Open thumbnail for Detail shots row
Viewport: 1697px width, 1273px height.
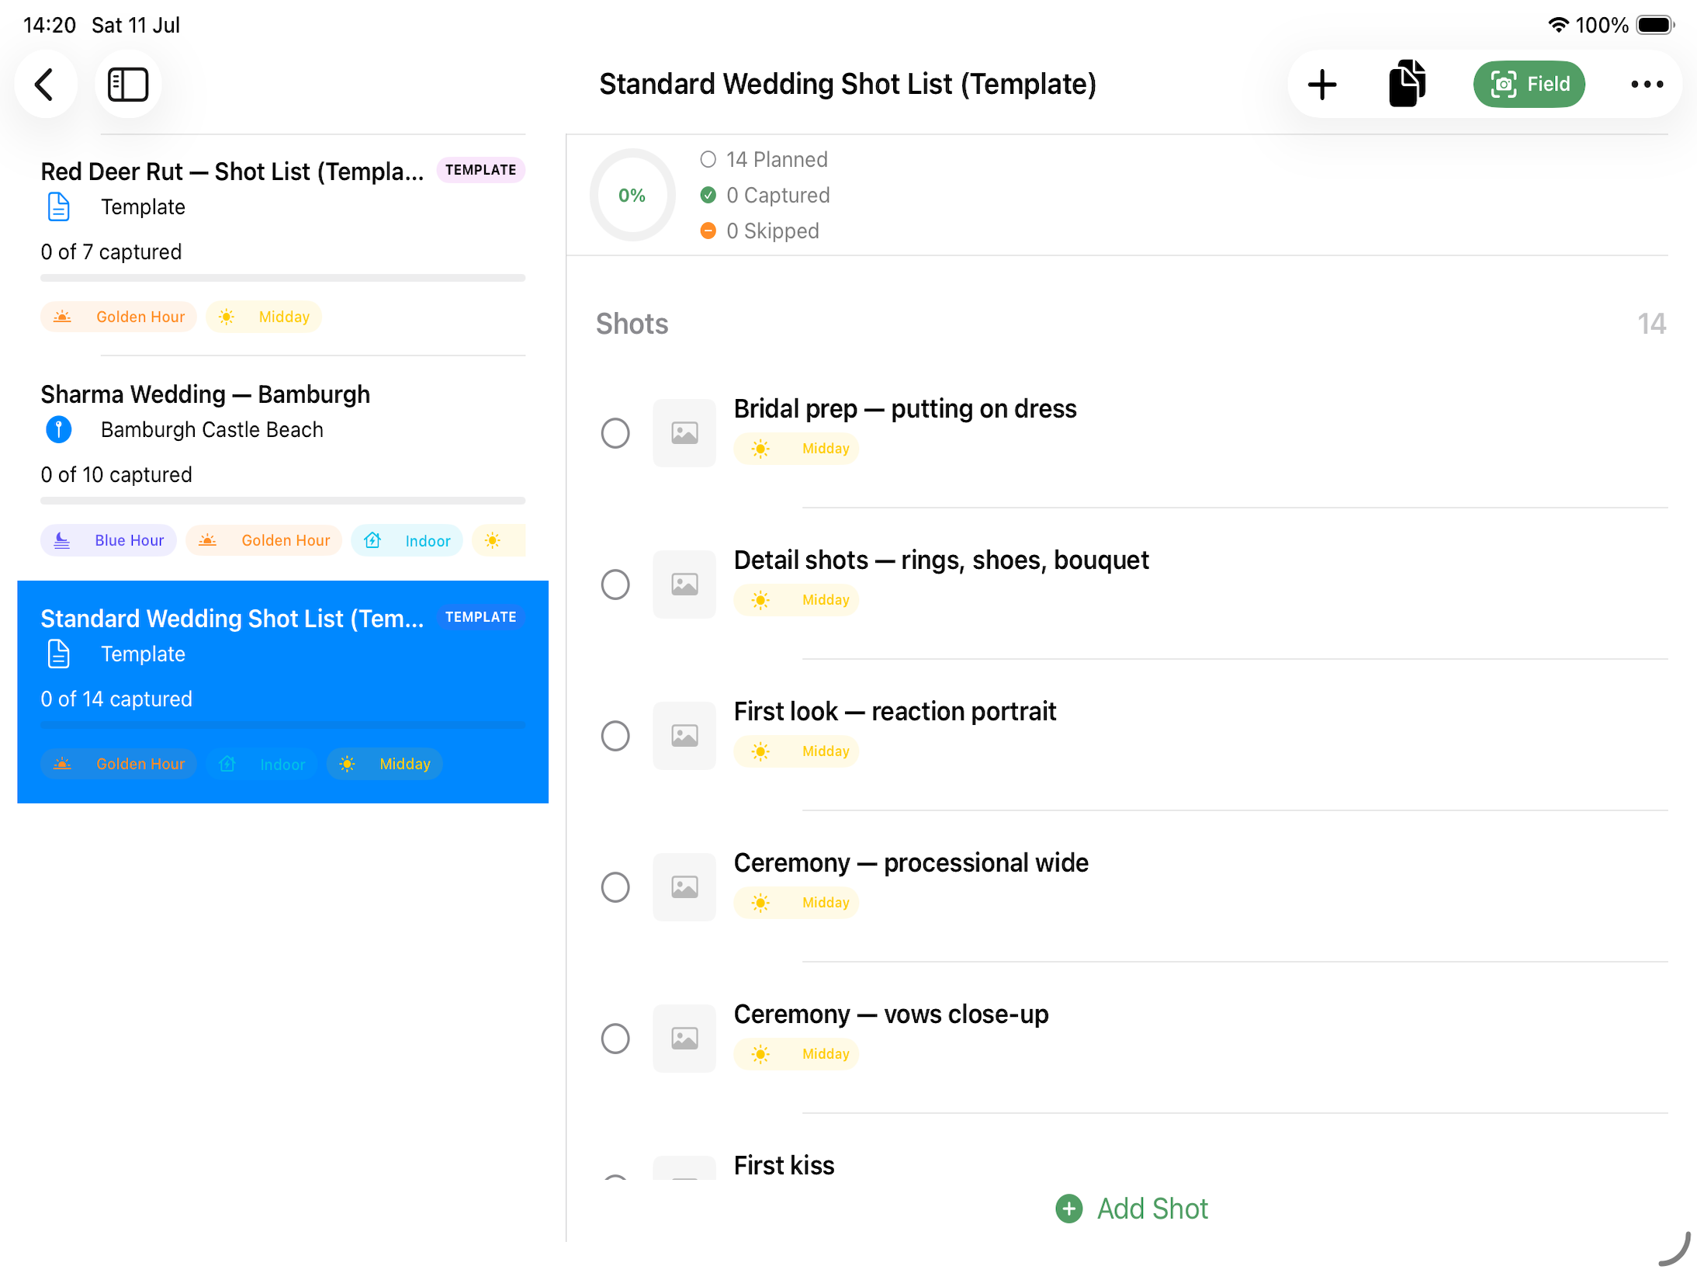coord(684,584)
